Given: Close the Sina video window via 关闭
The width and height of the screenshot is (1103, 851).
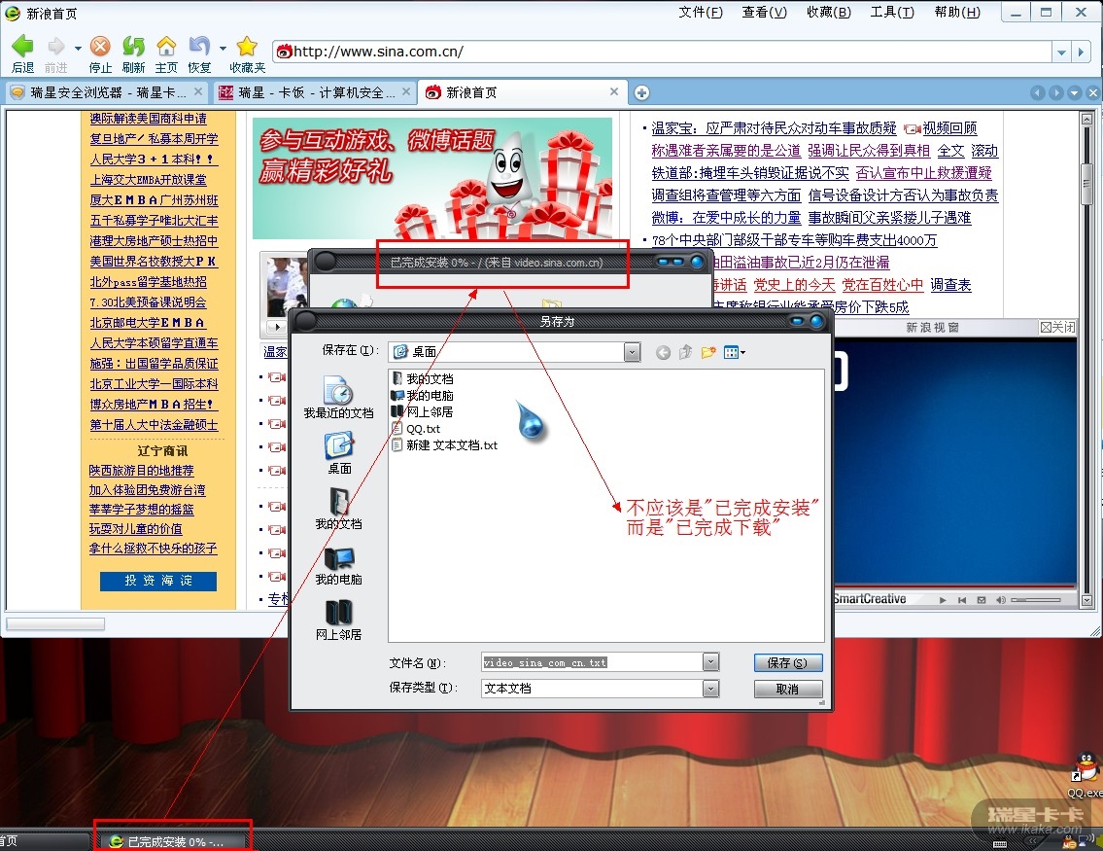Looking at the screenshot, I should tap(1058, 328).
